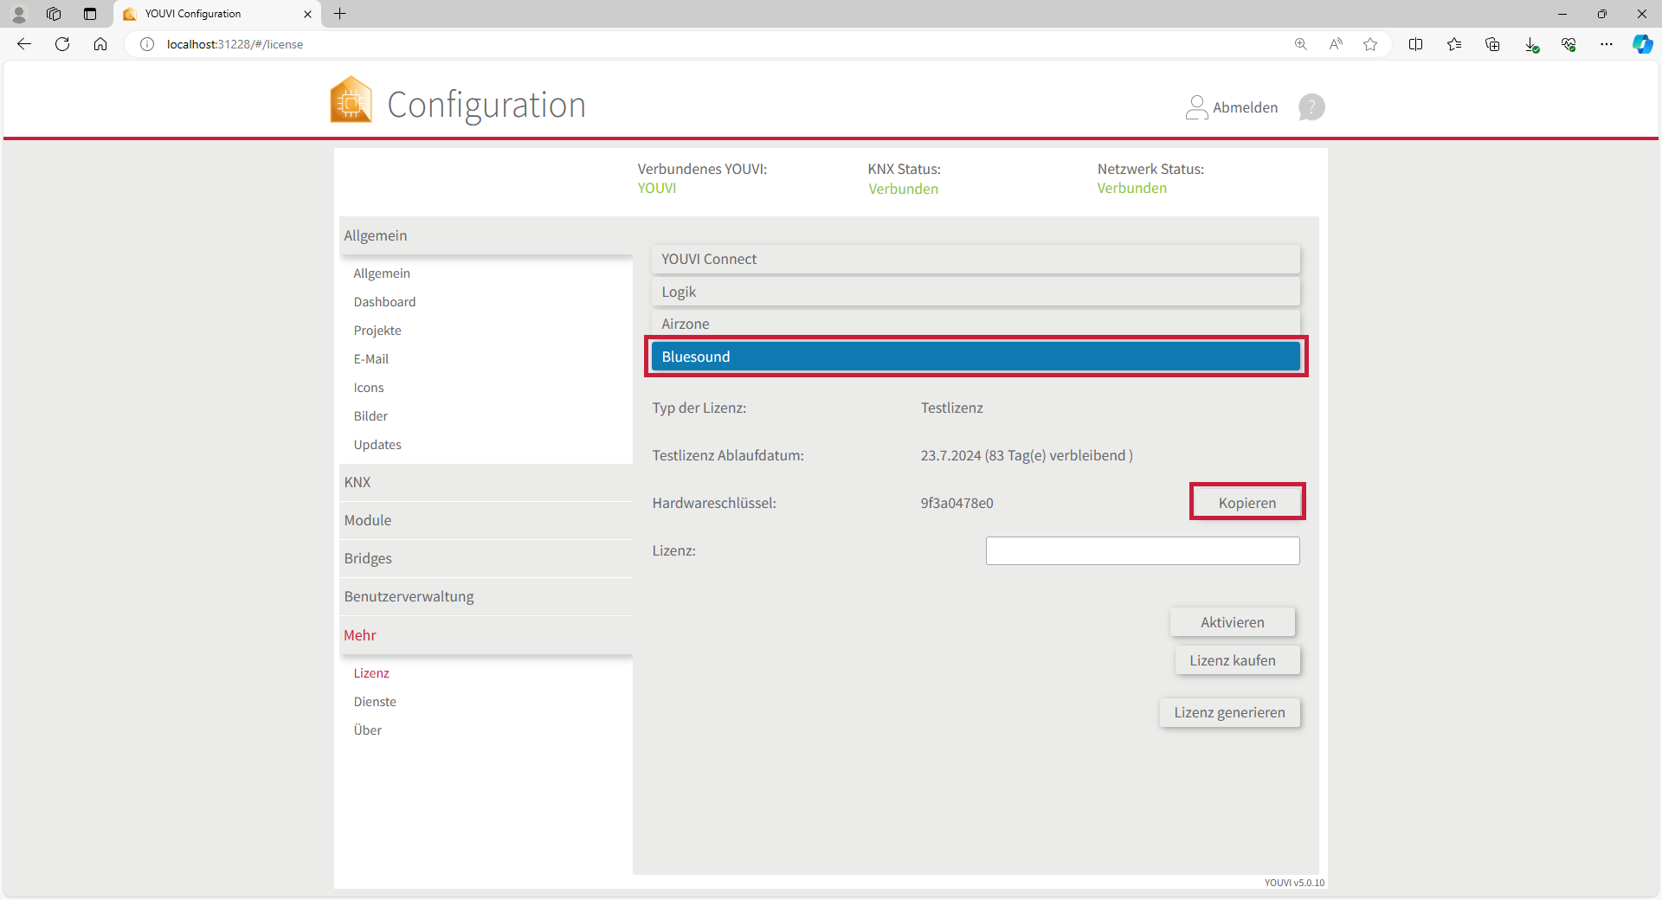Click the YOUVI Configuration house logo
1662x900 pixels.
pos(351,100)
